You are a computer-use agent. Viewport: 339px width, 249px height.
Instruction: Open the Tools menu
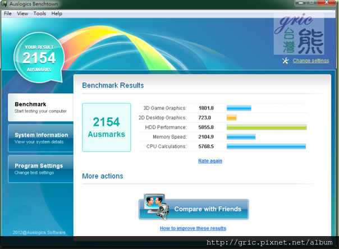pyautogui.click(x=39, y=13)
